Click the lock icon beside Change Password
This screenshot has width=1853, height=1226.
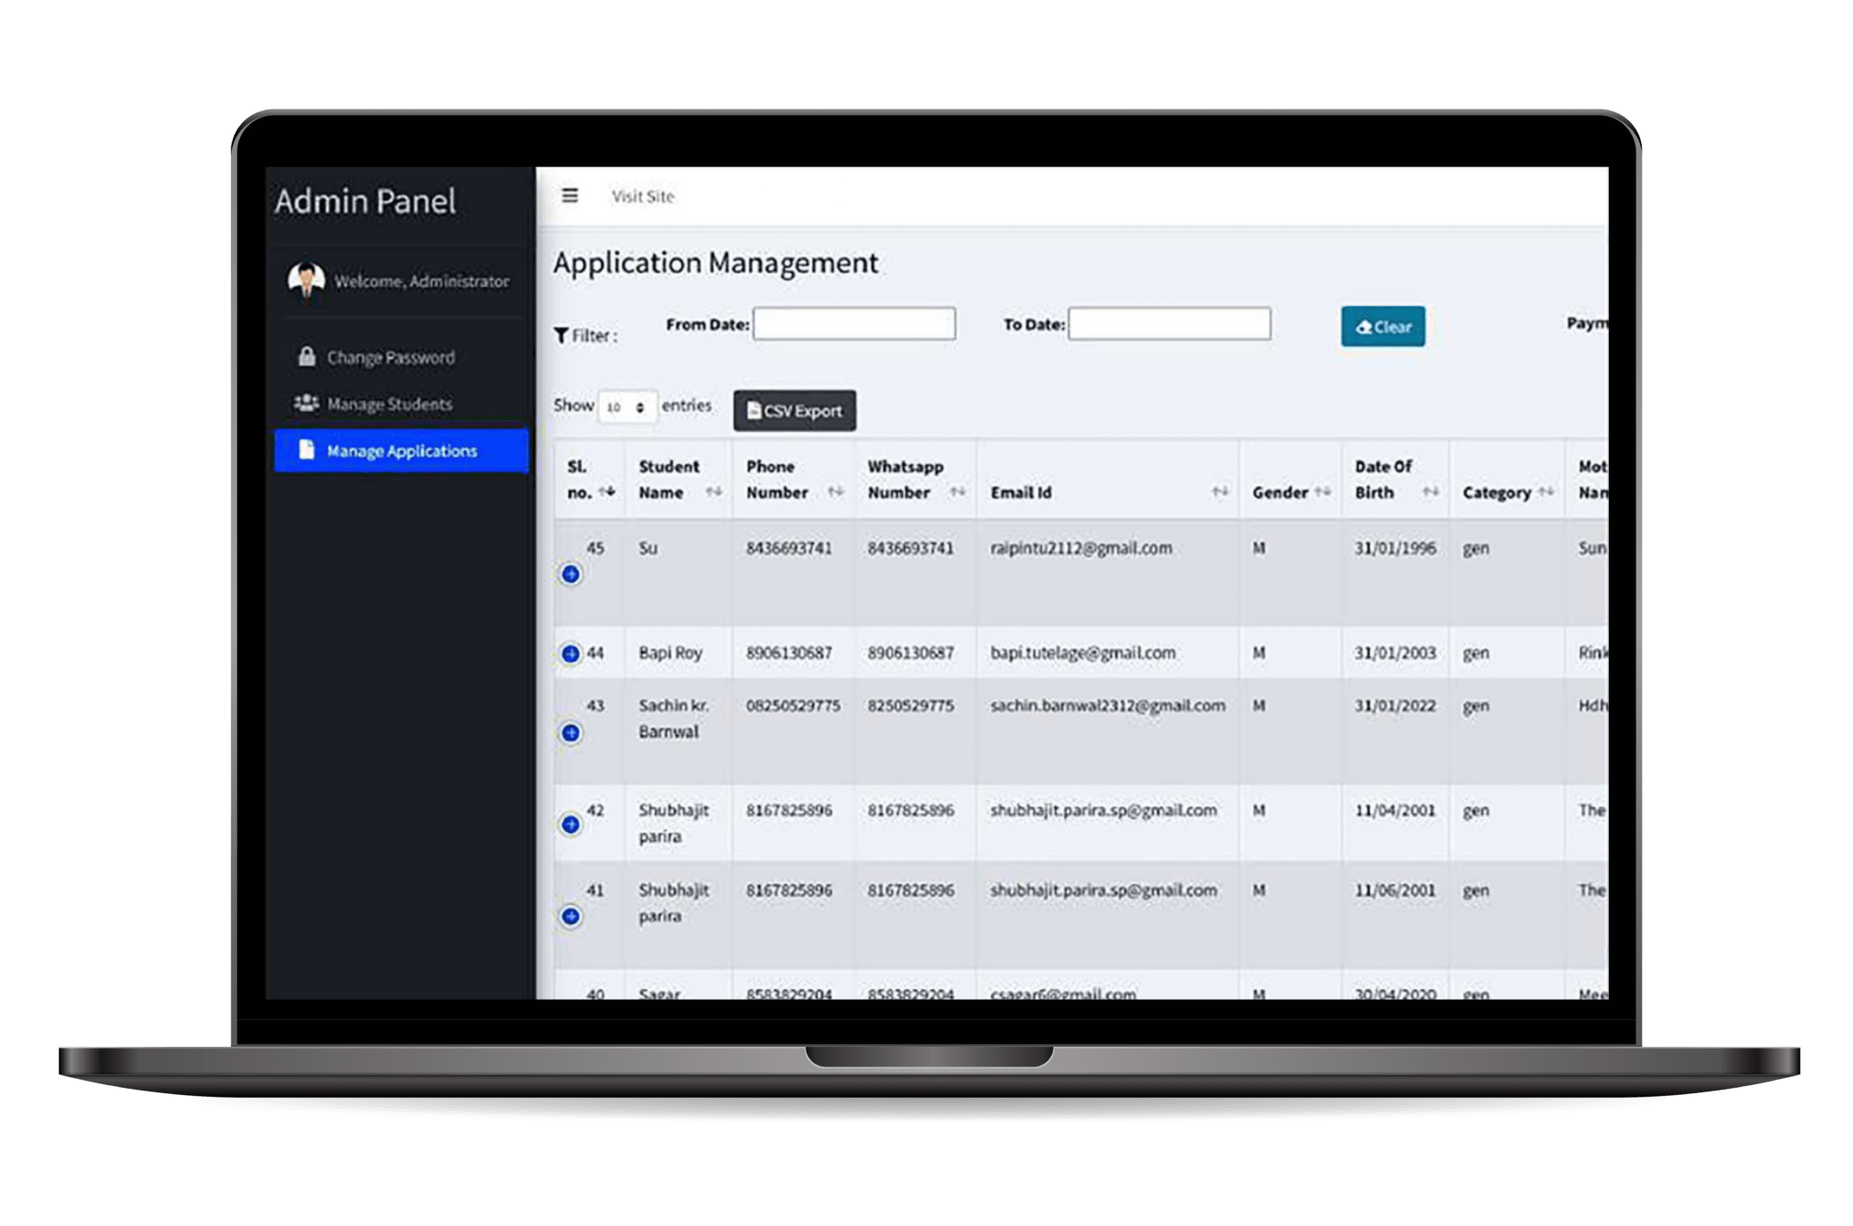click(306, 356)
